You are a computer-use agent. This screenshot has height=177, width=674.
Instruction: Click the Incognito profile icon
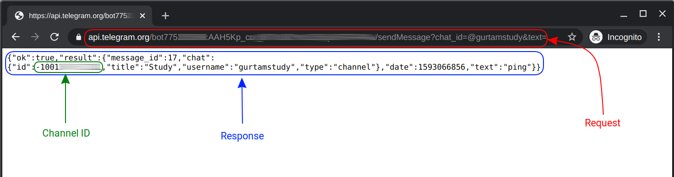click(596, 37)
